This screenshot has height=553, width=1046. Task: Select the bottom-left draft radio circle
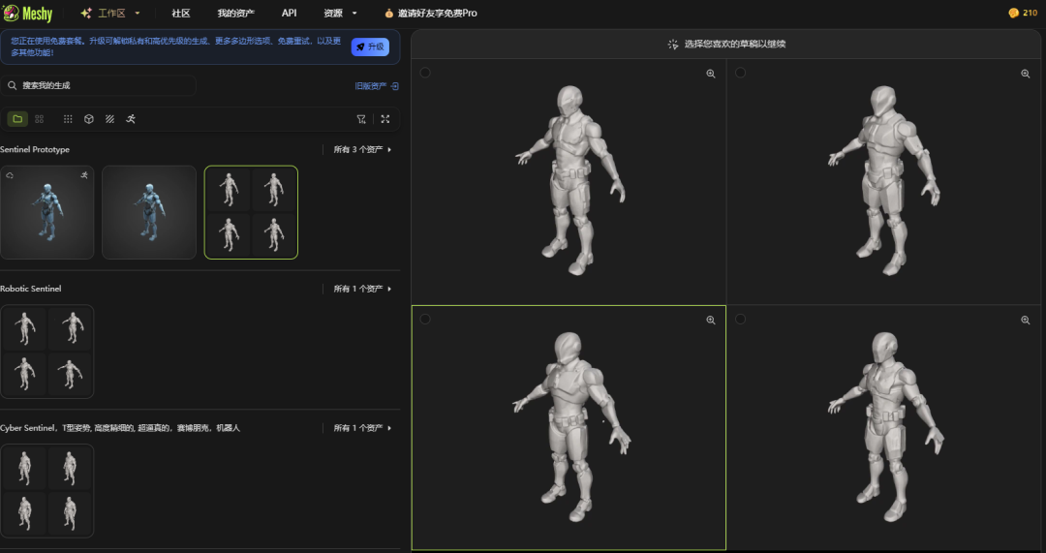[425, 320]
